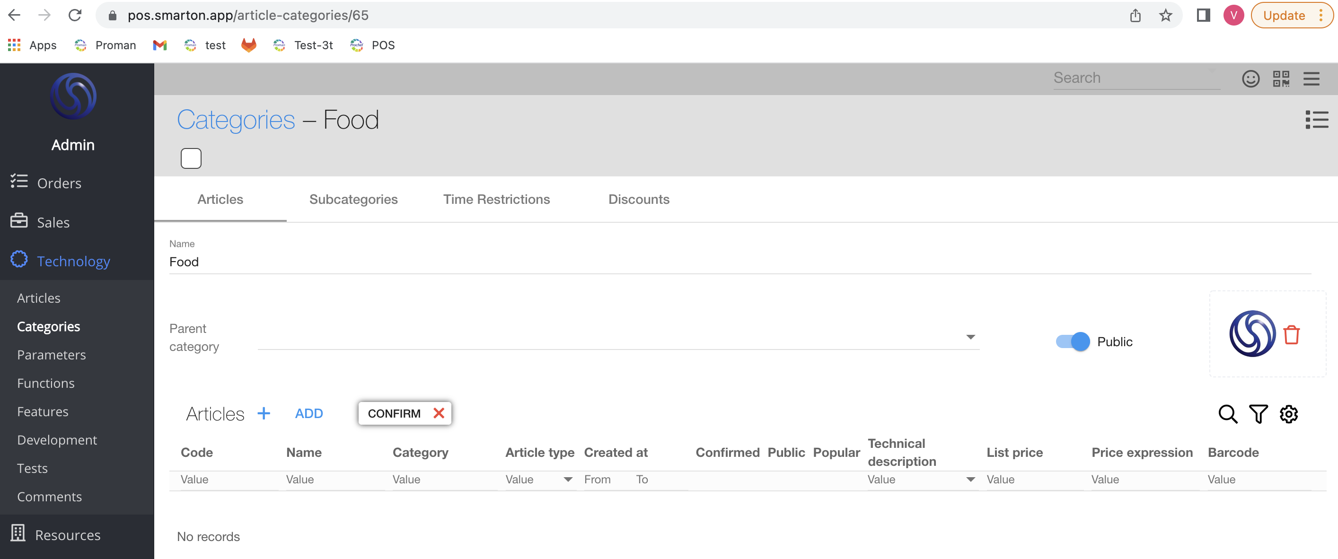Open the QR code scanner icon
The width and height of the screenshot is (1338, 559).
tap(1281, 79)
